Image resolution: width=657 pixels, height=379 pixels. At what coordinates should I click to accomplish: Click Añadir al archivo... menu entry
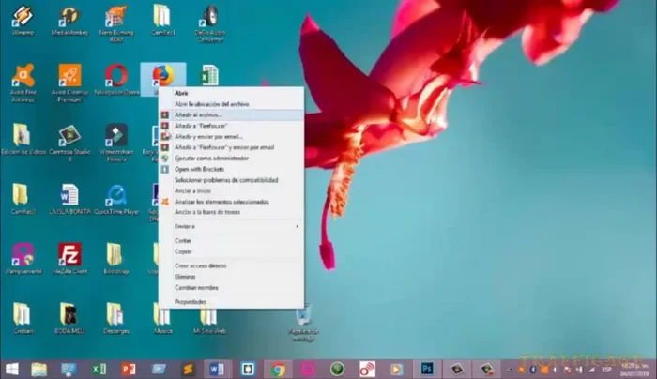pos(231,114)
